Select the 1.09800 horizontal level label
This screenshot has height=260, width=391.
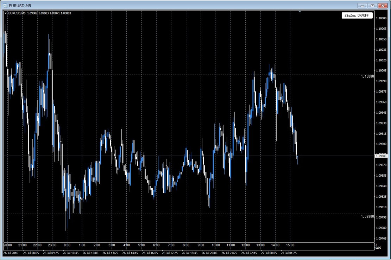(367, 217)
